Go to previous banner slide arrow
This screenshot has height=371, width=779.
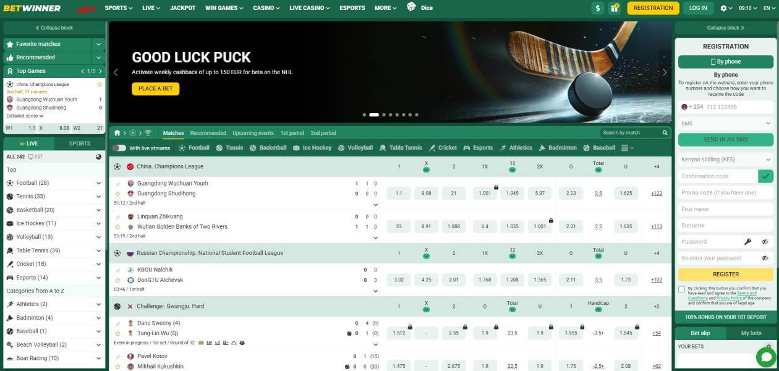[116, 72]
